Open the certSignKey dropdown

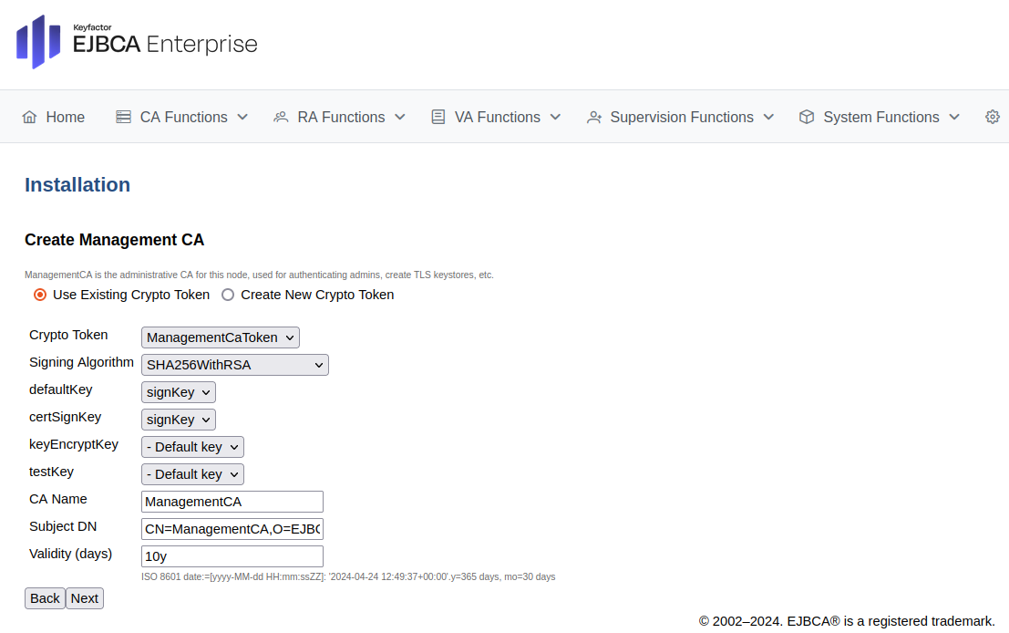[x=178, y=419]
